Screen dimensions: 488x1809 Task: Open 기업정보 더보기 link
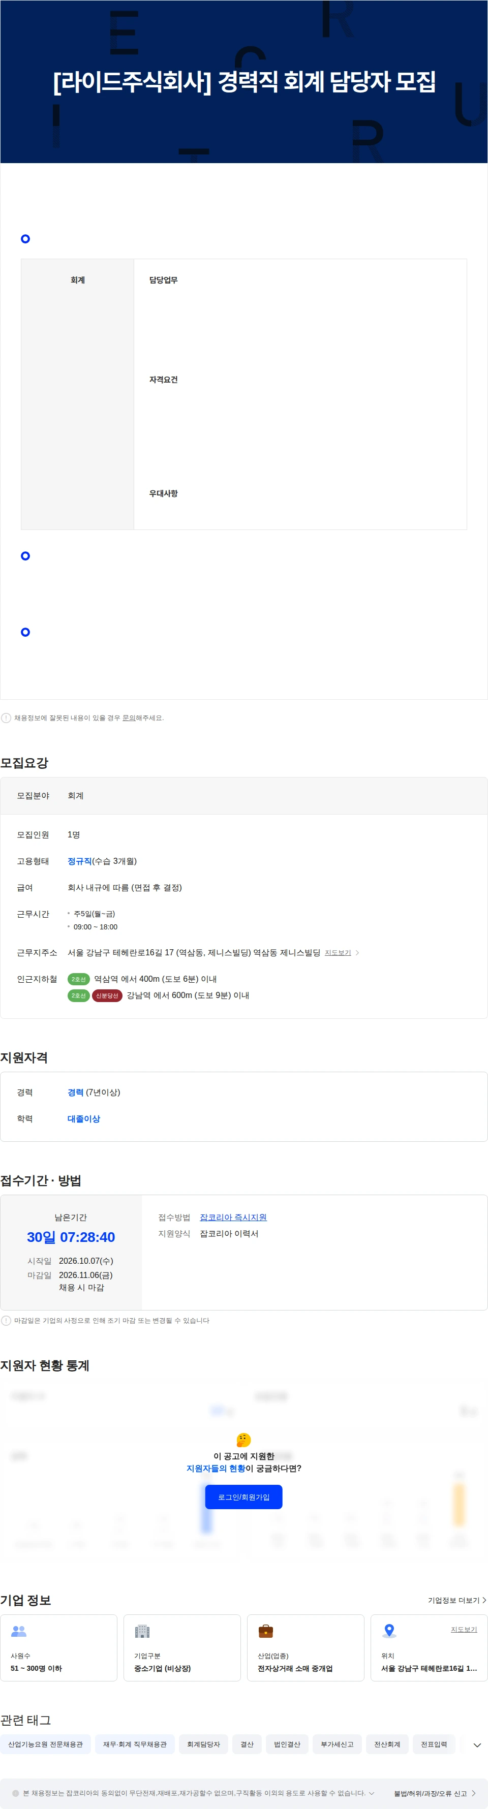(457, 1601)
